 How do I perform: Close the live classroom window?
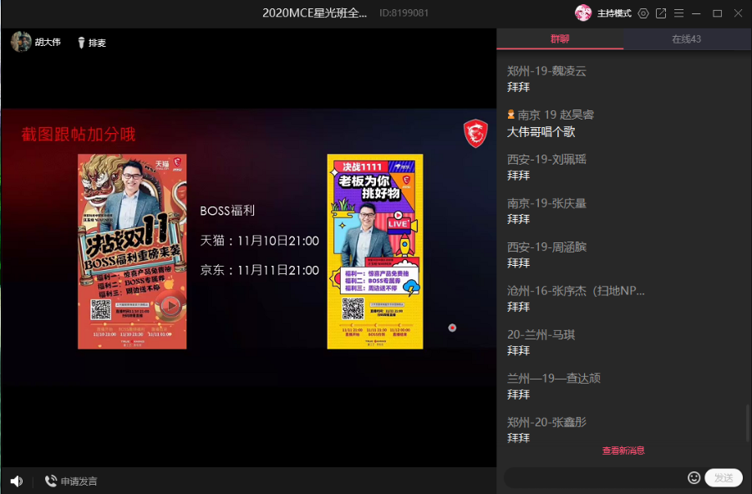(x=738, y=13)
